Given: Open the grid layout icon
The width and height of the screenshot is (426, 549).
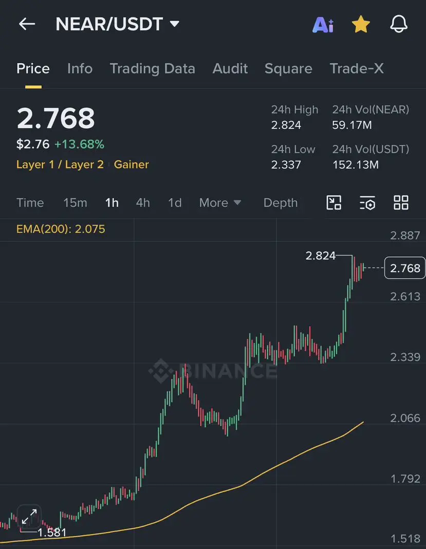Looking at the screenshot, I should tap(401, 203).
